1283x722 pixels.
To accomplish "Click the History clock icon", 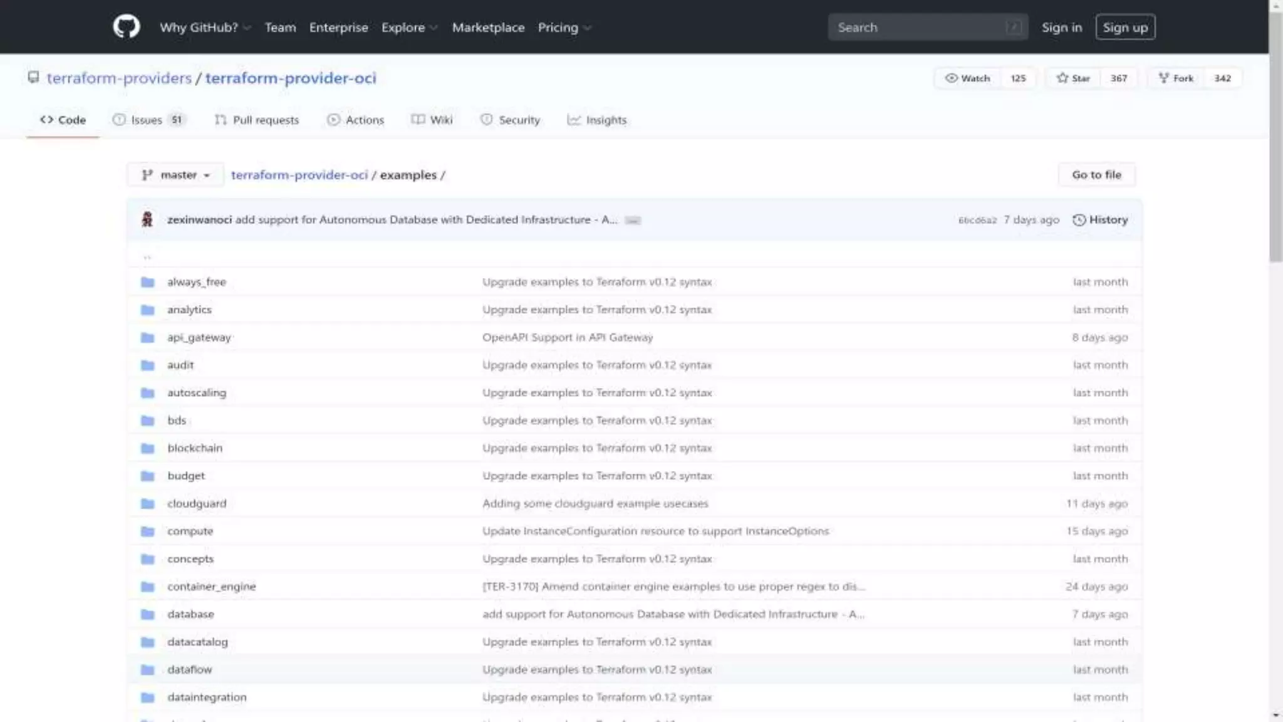I will 1079,220.
